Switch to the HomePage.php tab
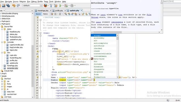Viewport: 181px width, 102px height. pos(43,10)
